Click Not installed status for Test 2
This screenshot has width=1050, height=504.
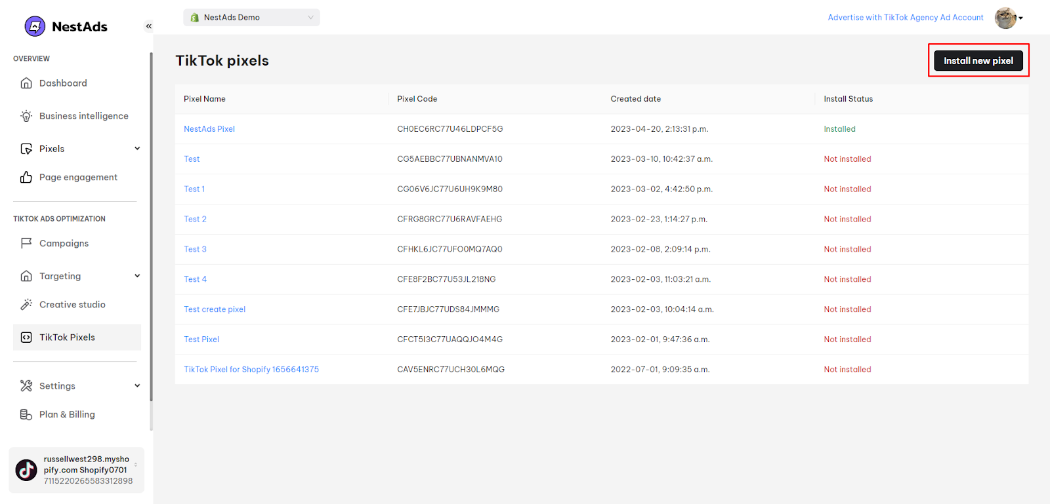pyautogui.click(x=848, y=220)
